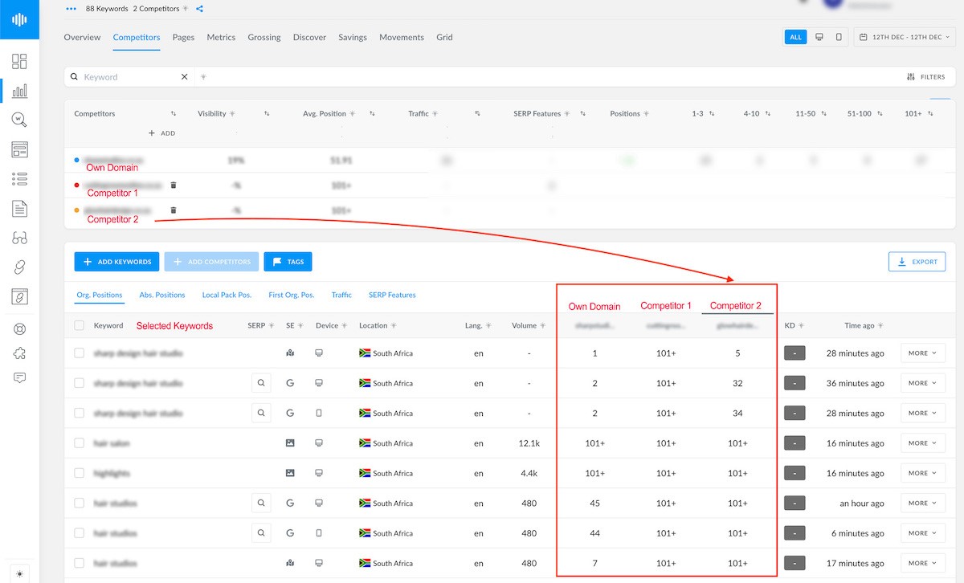964x583 pixels.
Task: Sort competitors table by Visibility column arrows
Action: [x=267, y=113]
